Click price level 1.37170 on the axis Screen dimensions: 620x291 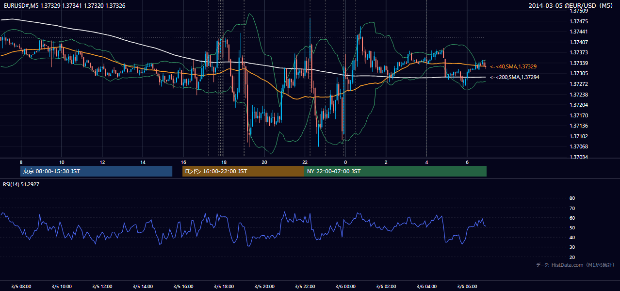(x=579, y=115)
